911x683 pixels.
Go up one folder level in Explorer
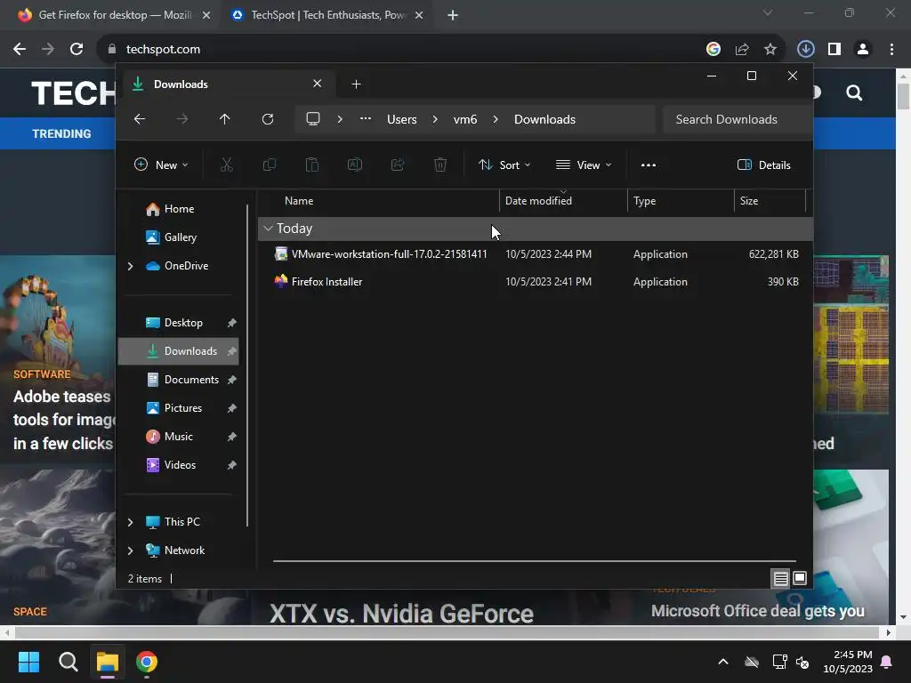(225, 119)
